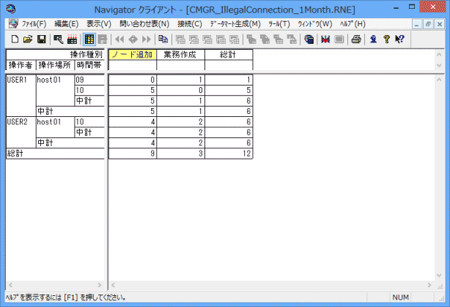Click the USER1 row header cell

tap(20, 80)
